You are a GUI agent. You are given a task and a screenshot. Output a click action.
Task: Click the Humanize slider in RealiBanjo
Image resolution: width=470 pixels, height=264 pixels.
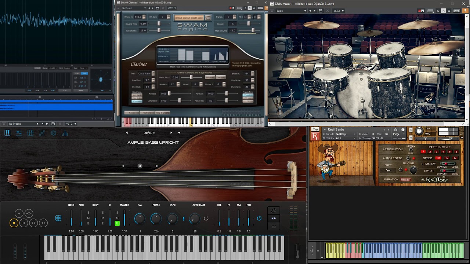(448, 164)
